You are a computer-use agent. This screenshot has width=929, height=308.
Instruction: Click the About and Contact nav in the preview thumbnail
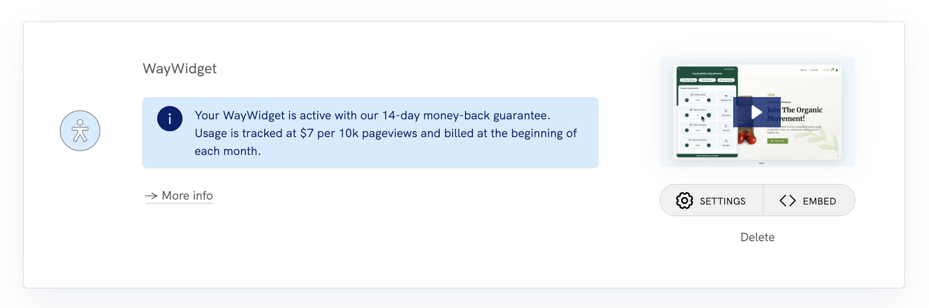[809, 70]
